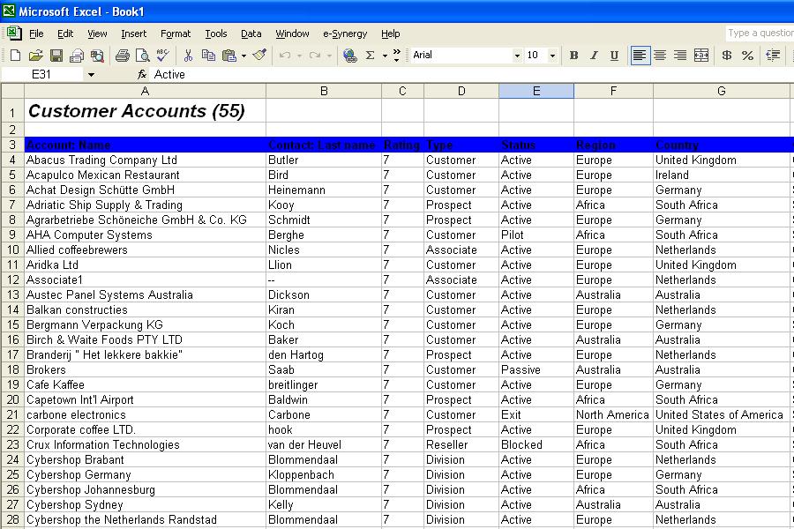
Task: Save the Book1 workbook
Action: 57,55
